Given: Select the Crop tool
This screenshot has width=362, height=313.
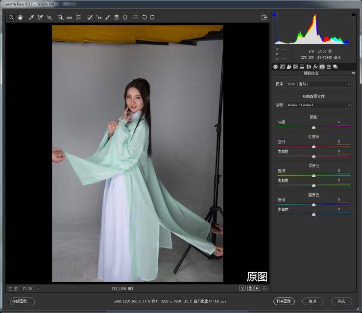Looking at the screenshot, I should (x=60, y=17).
